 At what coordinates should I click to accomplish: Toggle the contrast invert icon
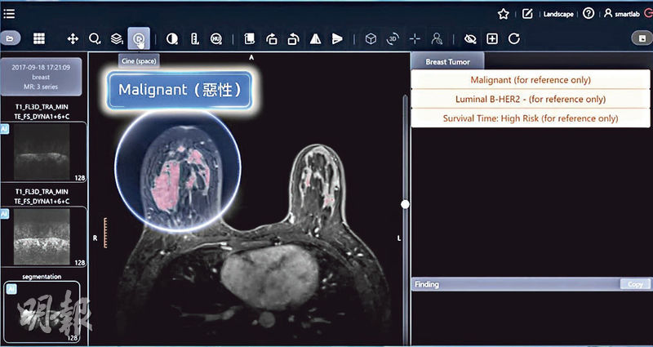(x=171, y=38)
